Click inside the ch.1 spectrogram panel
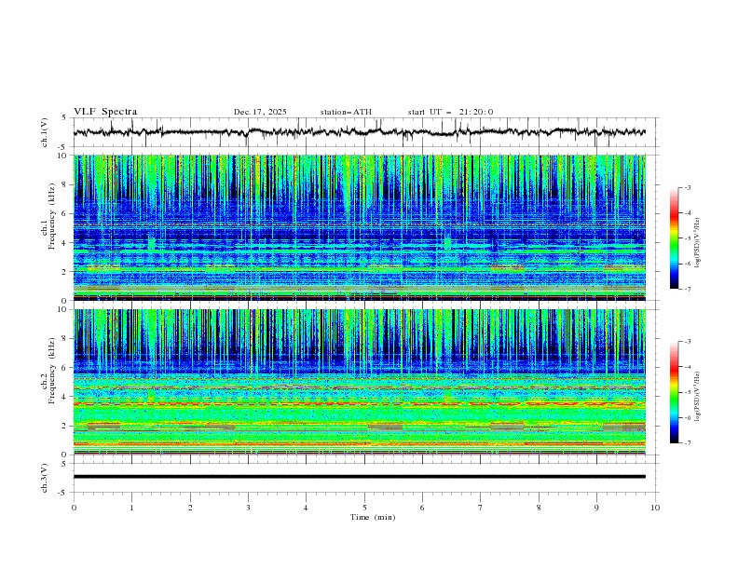738x570 pixels. (x=363, y=228)
